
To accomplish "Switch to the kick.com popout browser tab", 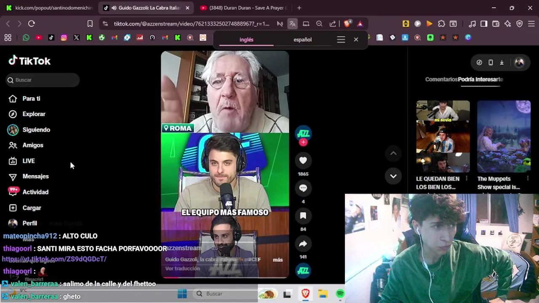I will tap(50, 8).
